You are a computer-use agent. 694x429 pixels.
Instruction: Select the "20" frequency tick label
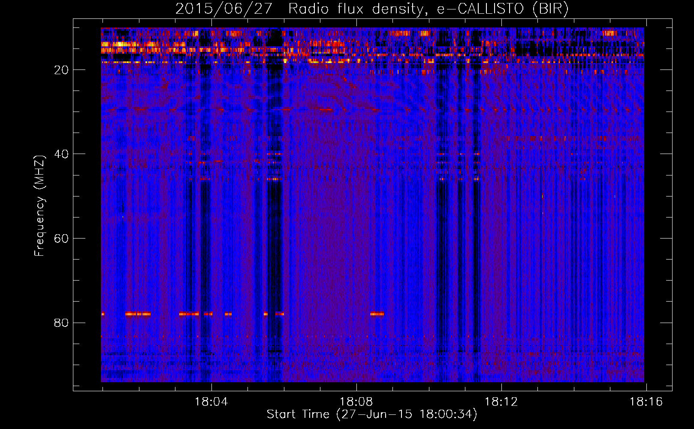coord(61,70)
